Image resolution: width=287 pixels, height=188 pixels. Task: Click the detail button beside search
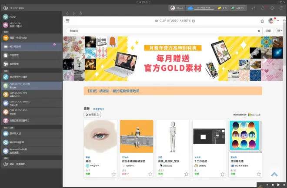click(x=268, y=31)
